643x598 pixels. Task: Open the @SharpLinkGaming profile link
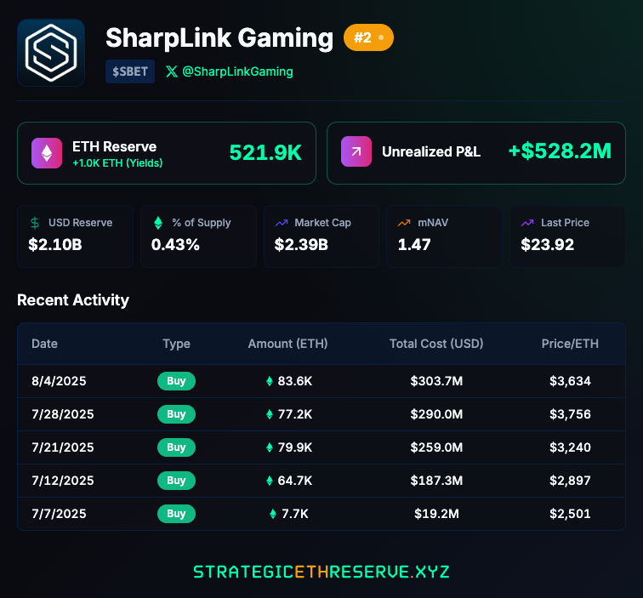point(237,71)
